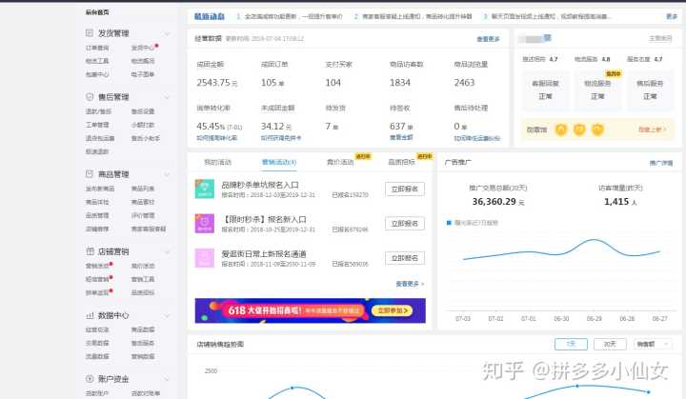The height and width of the screenshot is (399, 686).
Task: Select the 7天 range toggle
Action: click(571, 344)
